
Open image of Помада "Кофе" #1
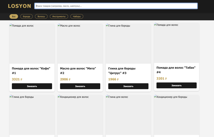pos(32,43)
